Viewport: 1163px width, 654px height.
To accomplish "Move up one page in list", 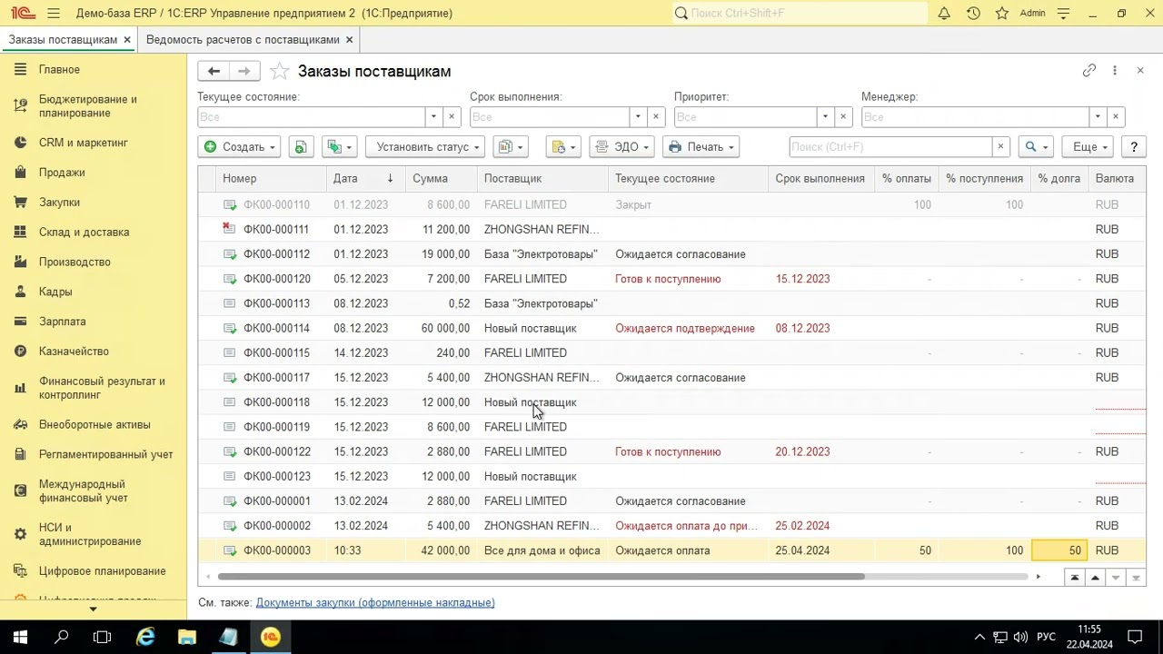I will (1095, 578).
